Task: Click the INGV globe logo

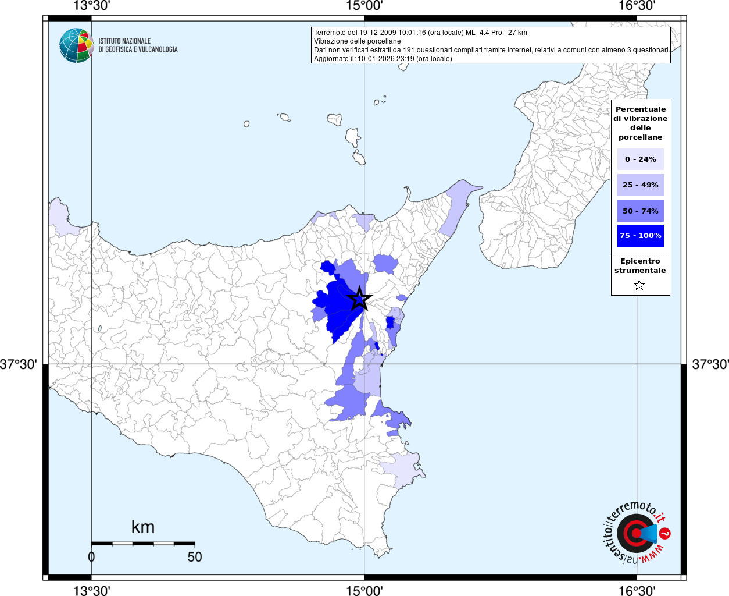Action: (x=77, y=45)
